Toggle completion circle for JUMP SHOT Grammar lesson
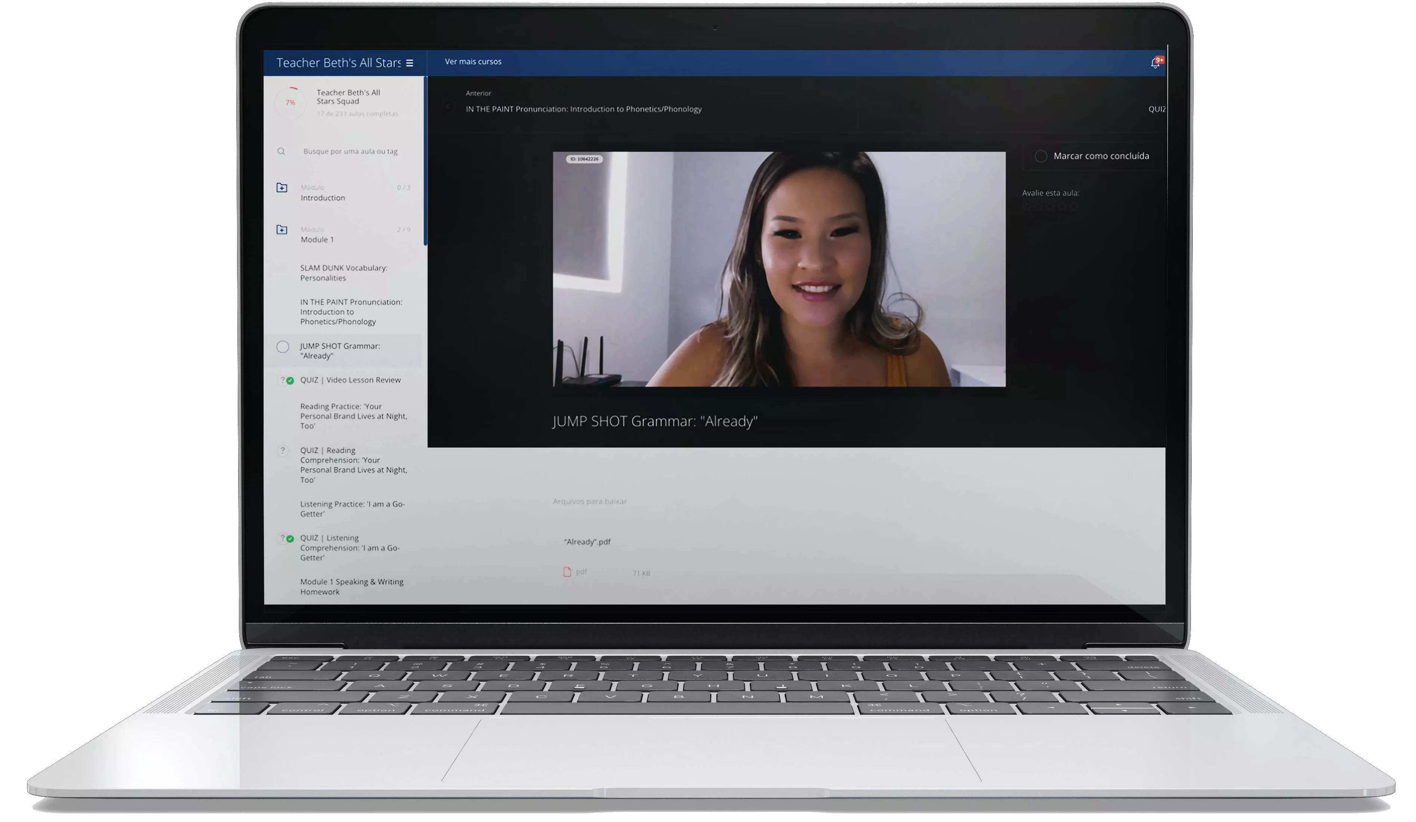The image size is (1416, 822). (x=283, y=347)
